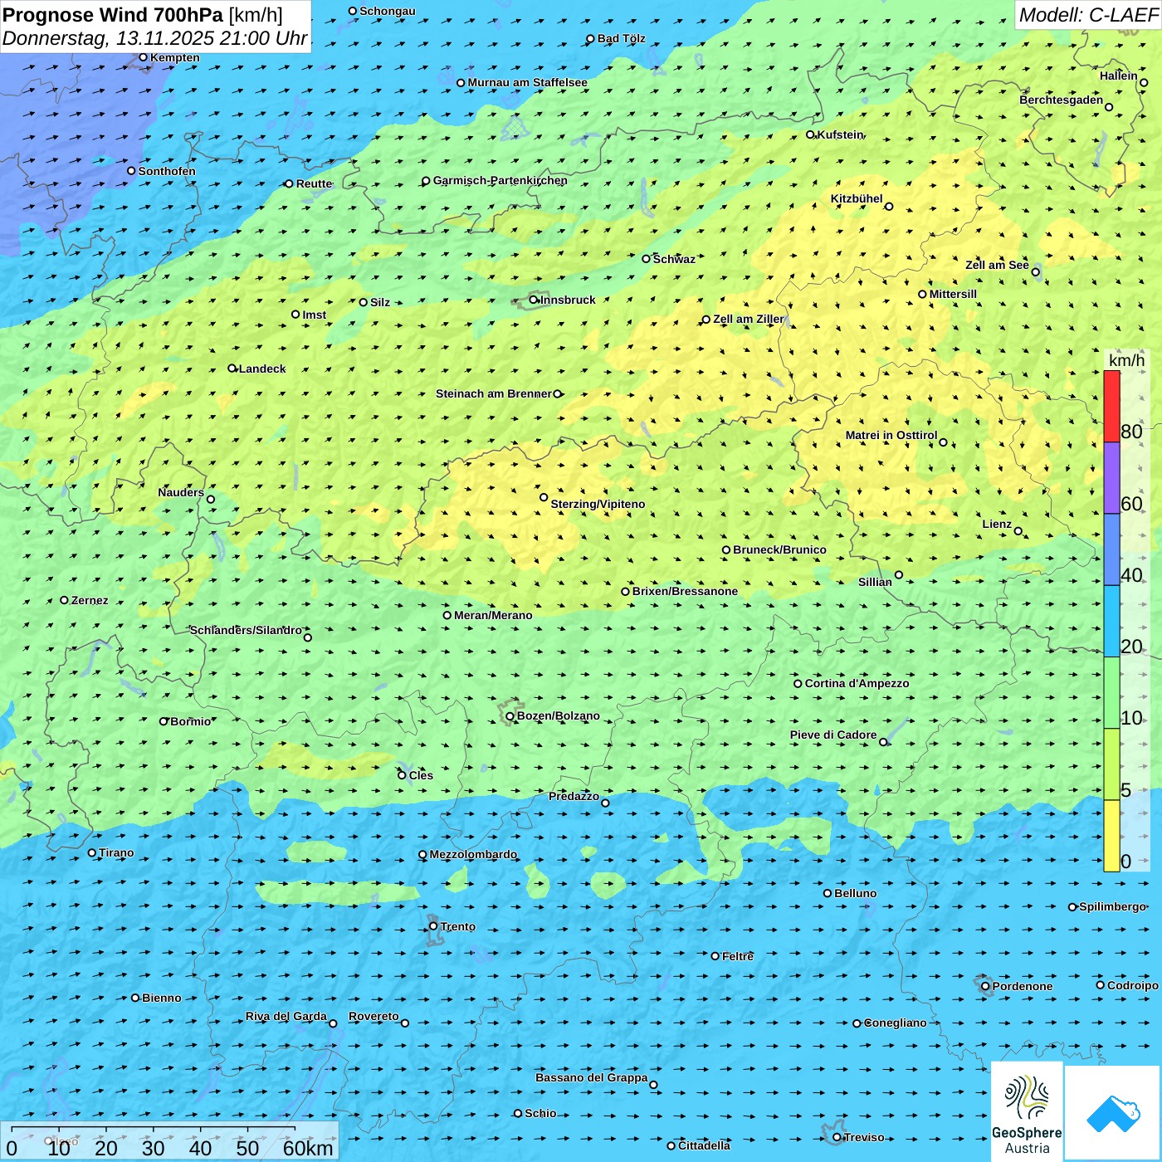
Task: Select the Kitzbühel location marker
Action: 889,206
